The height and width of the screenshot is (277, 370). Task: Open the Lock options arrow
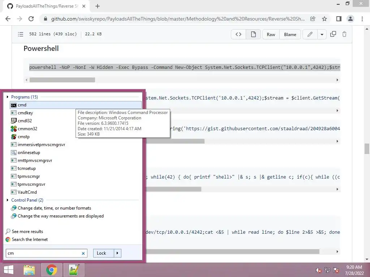[117, 253]
